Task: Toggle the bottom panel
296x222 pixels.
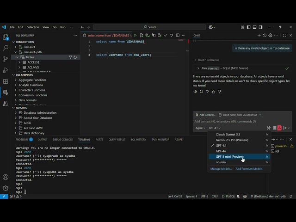Action: click(x=255, y=27)
